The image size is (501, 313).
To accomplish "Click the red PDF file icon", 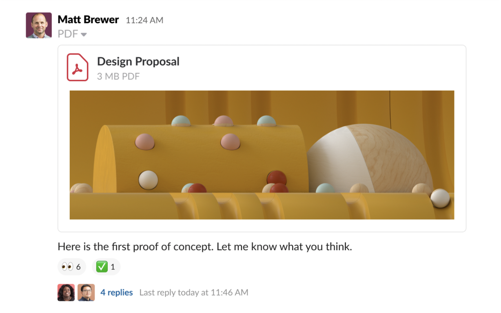I will [x=78, y=67].
